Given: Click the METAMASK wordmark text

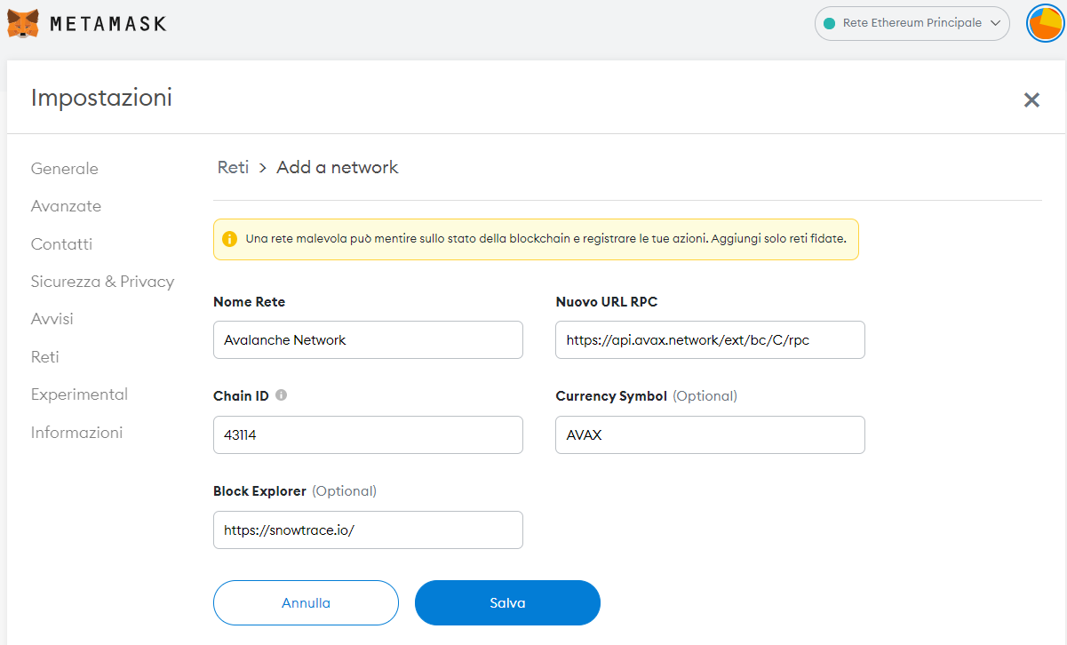Looking at the screenshot, I should 108,24.
